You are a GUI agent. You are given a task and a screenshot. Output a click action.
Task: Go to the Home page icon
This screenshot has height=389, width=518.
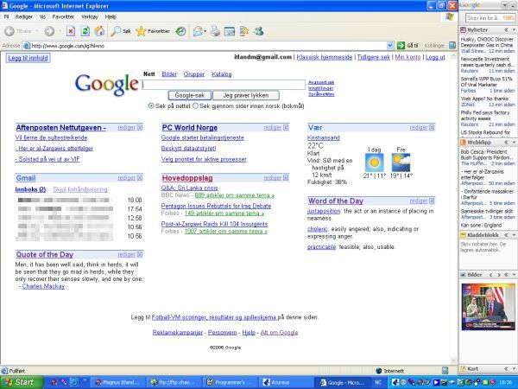tap(99, 31)
